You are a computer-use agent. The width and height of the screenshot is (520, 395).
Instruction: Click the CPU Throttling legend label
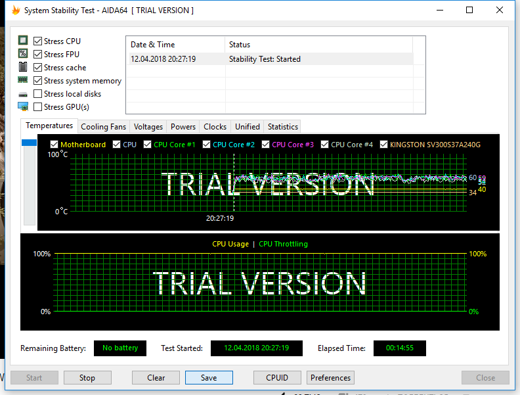pos(283,244)
